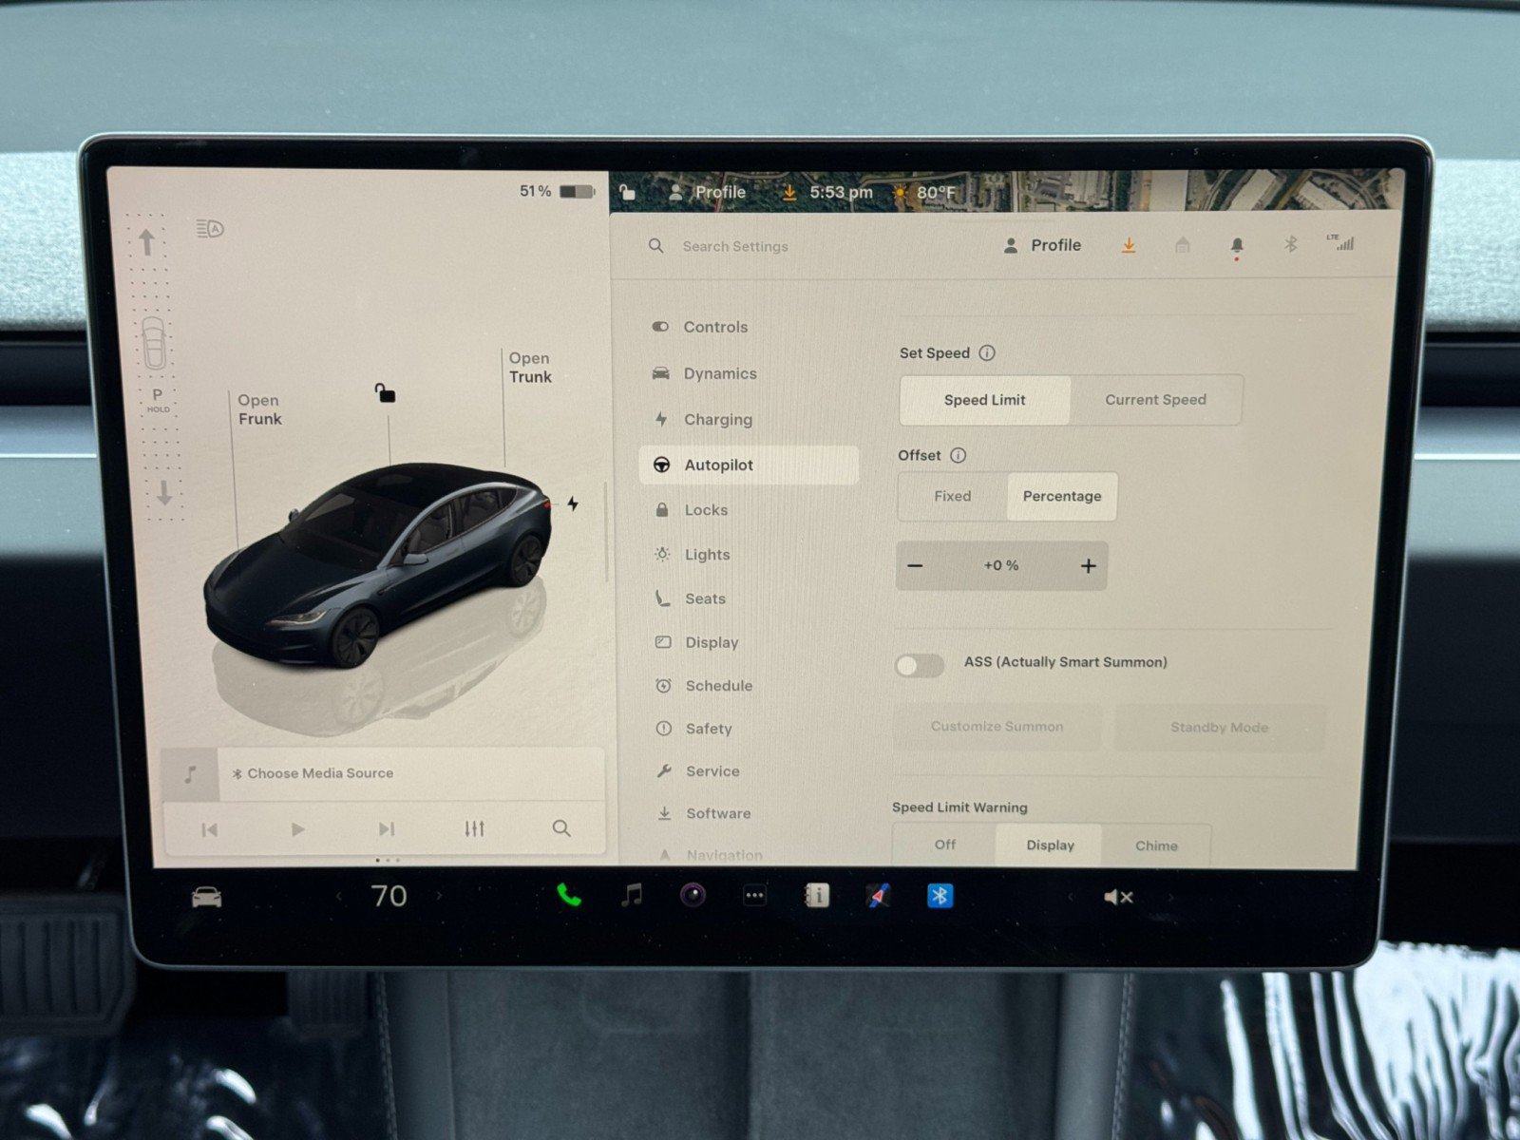Select Chime for Speed Limit Warning
1520x1140 pixels.
coord(1157,845)
